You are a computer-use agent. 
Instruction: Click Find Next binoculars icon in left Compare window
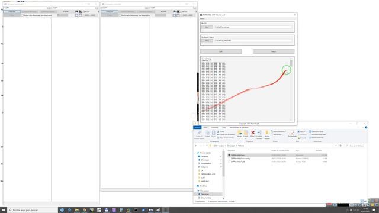coord(81,12)
